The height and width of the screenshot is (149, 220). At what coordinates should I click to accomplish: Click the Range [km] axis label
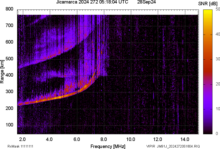tap(2, 71)
